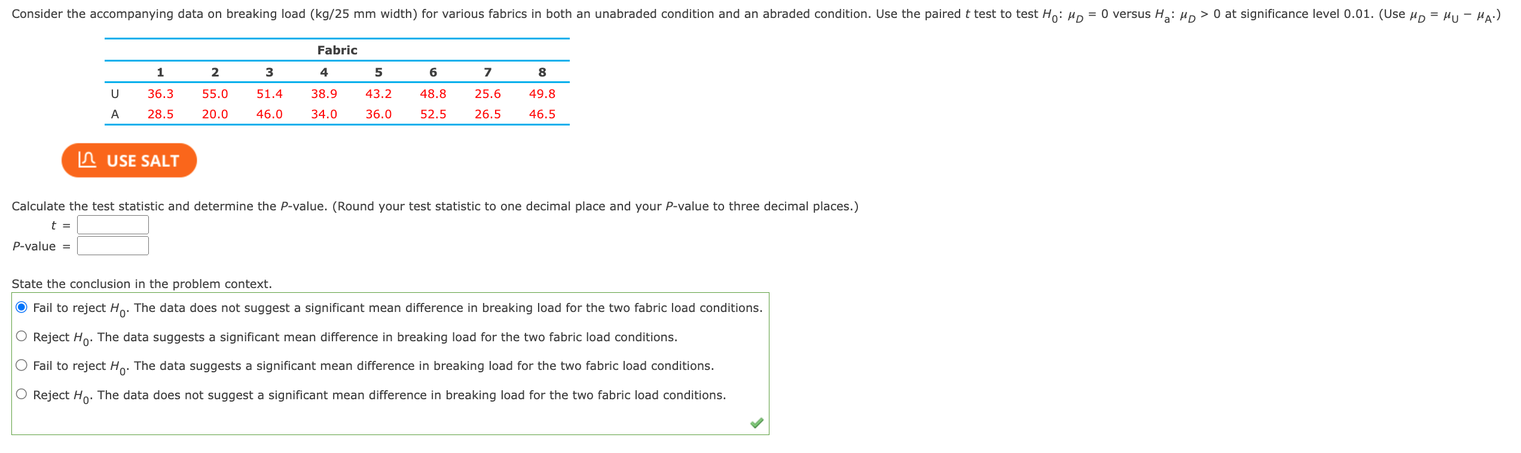Click the A row label
Viewport: 1521px width, 453px height.
click(115, 114)
